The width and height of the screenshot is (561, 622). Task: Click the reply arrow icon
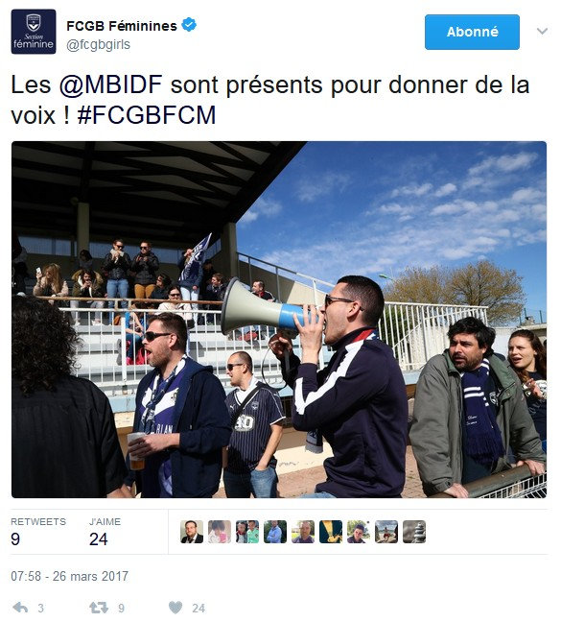point(20,608)
